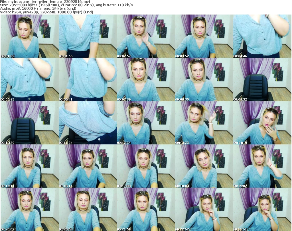Screen dimensions: 292x231
Task: Pick the thumbnail stamped 00:11:24
Action: [x=88, y=123]
